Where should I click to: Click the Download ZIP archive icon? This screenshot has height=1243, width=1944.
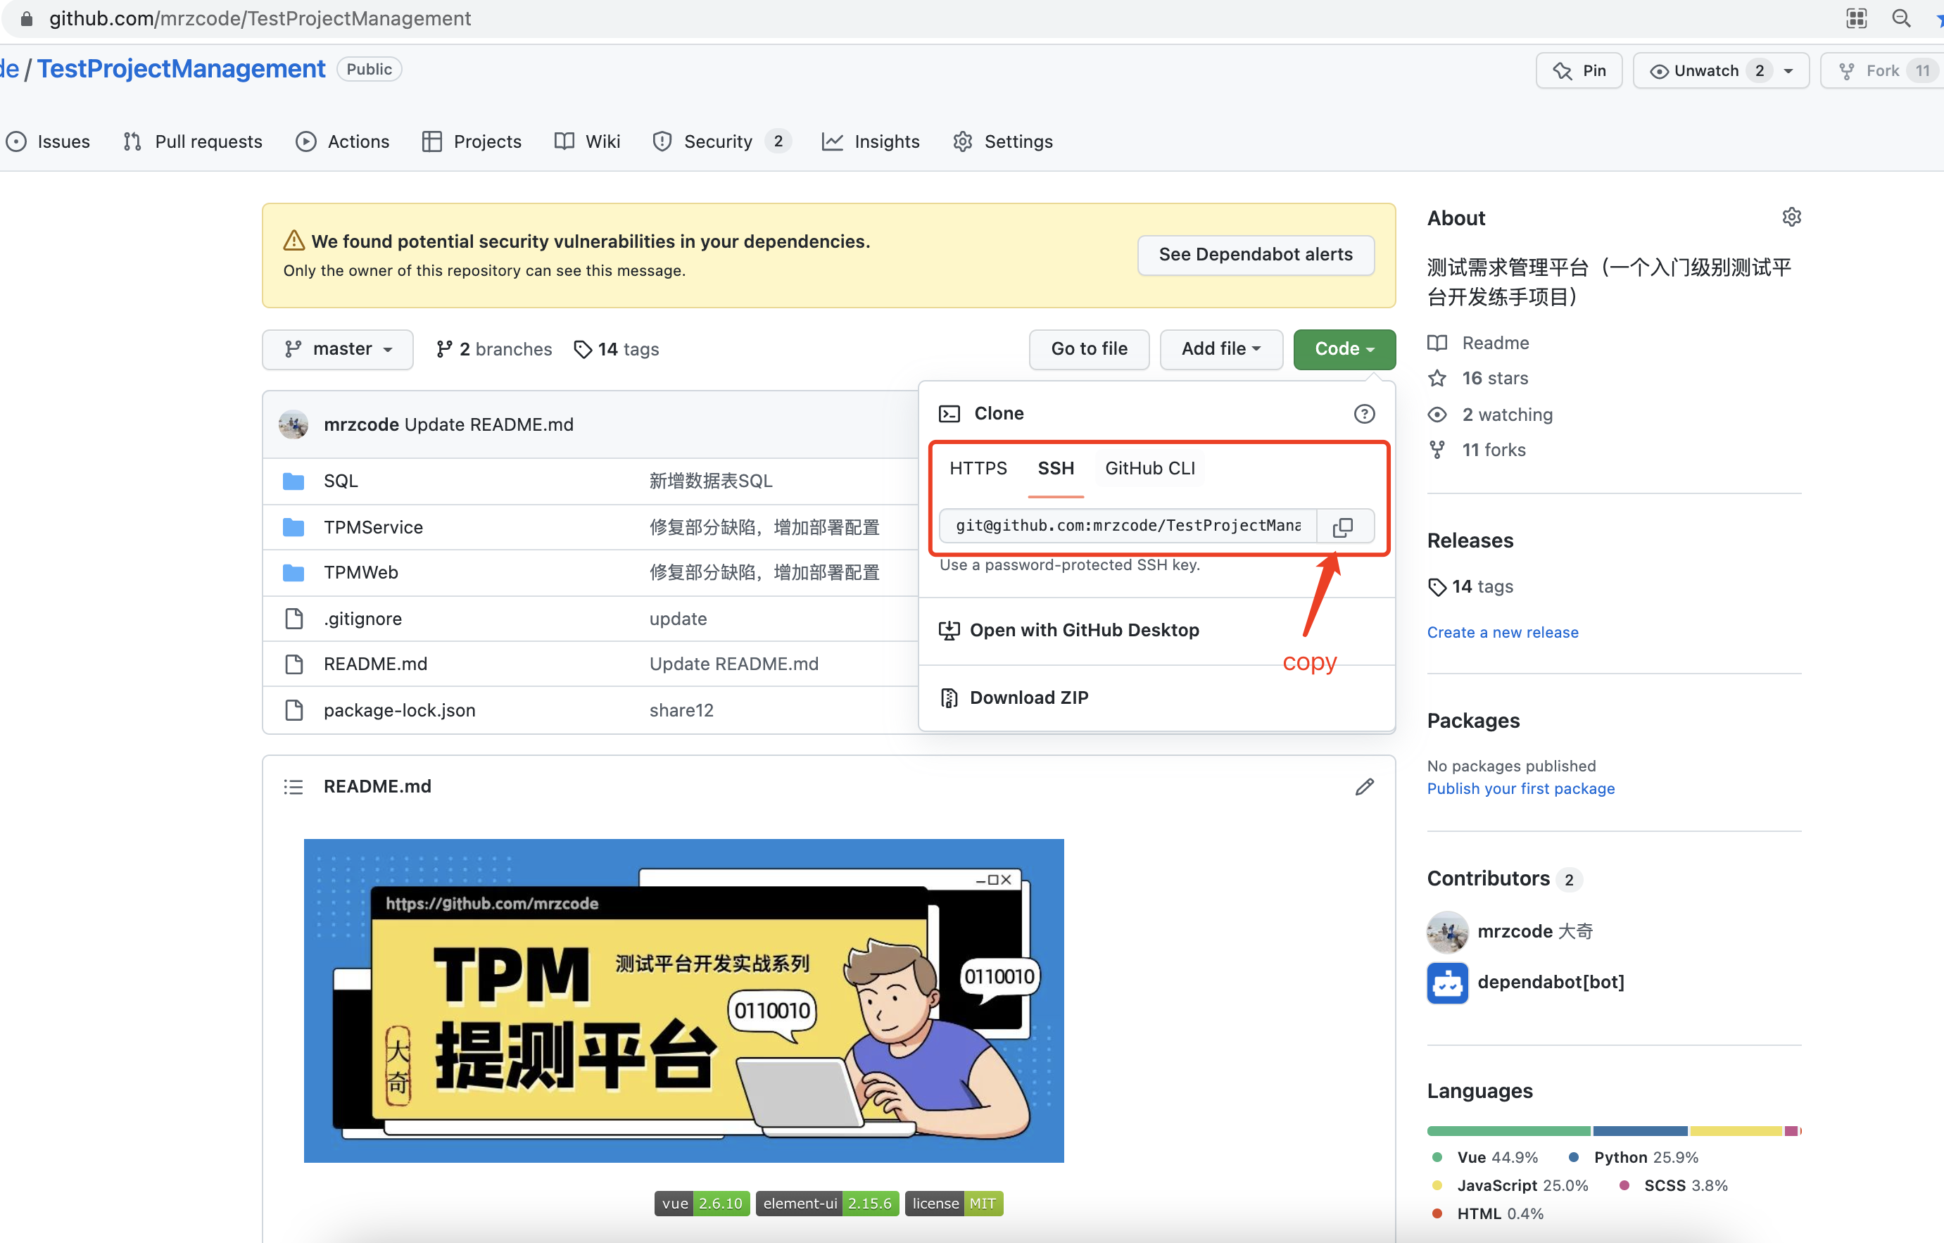pyautogui.click(x=949, y=698)
